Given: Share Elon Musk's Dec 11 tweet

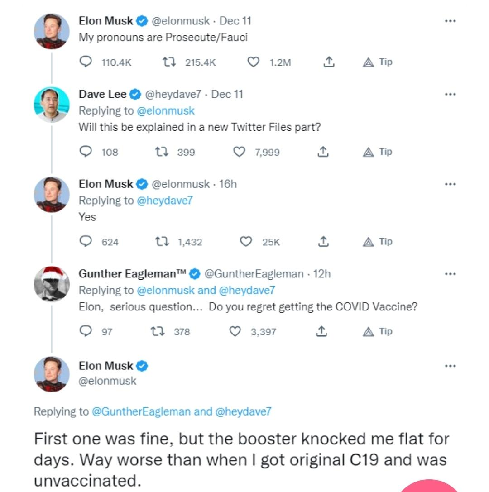Looking at the screenshot, I should 330,62.
